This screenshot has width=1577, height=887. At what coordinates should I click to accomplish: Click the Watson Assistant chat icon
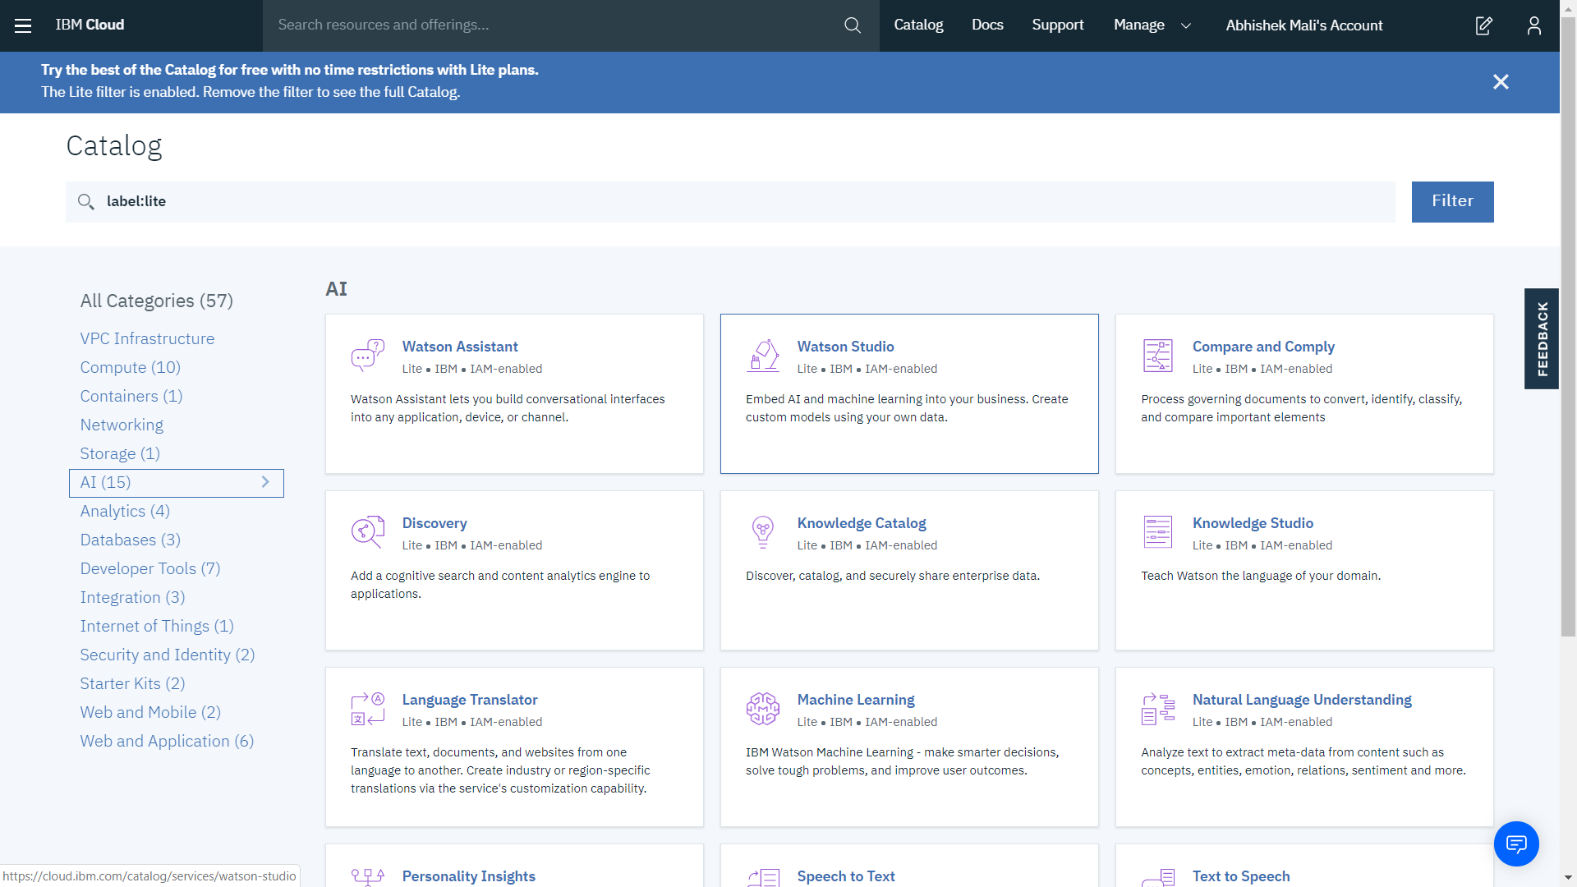point(368,356)
